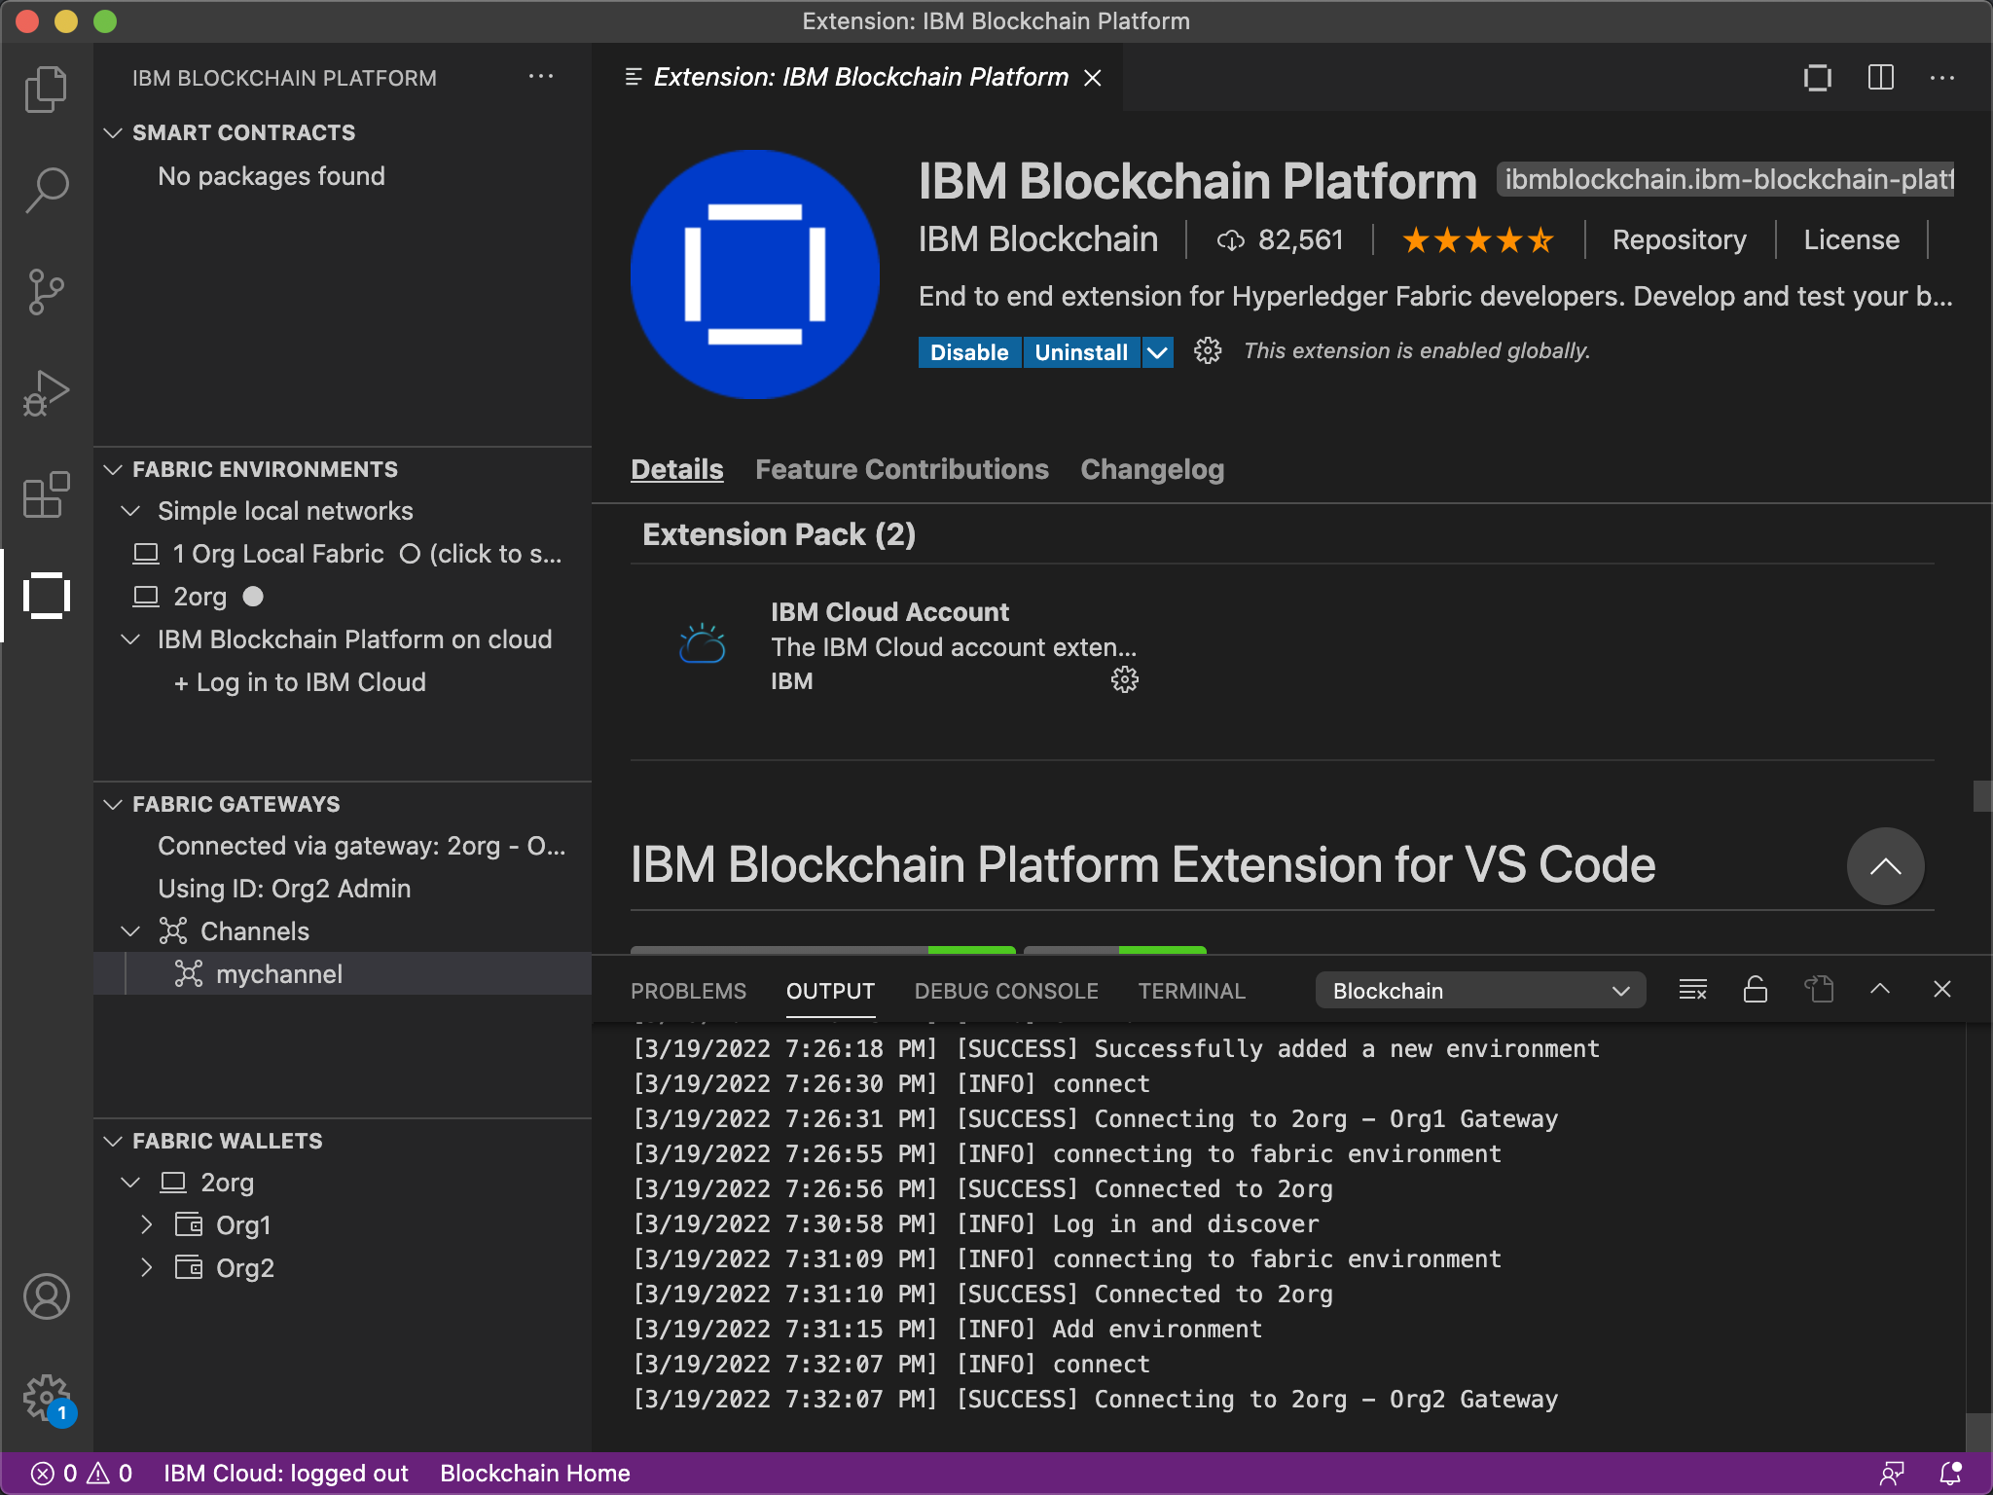Collapse the Channels tree node
This screenshot has width=1993, height=1495.
click(x=130, y=931)
